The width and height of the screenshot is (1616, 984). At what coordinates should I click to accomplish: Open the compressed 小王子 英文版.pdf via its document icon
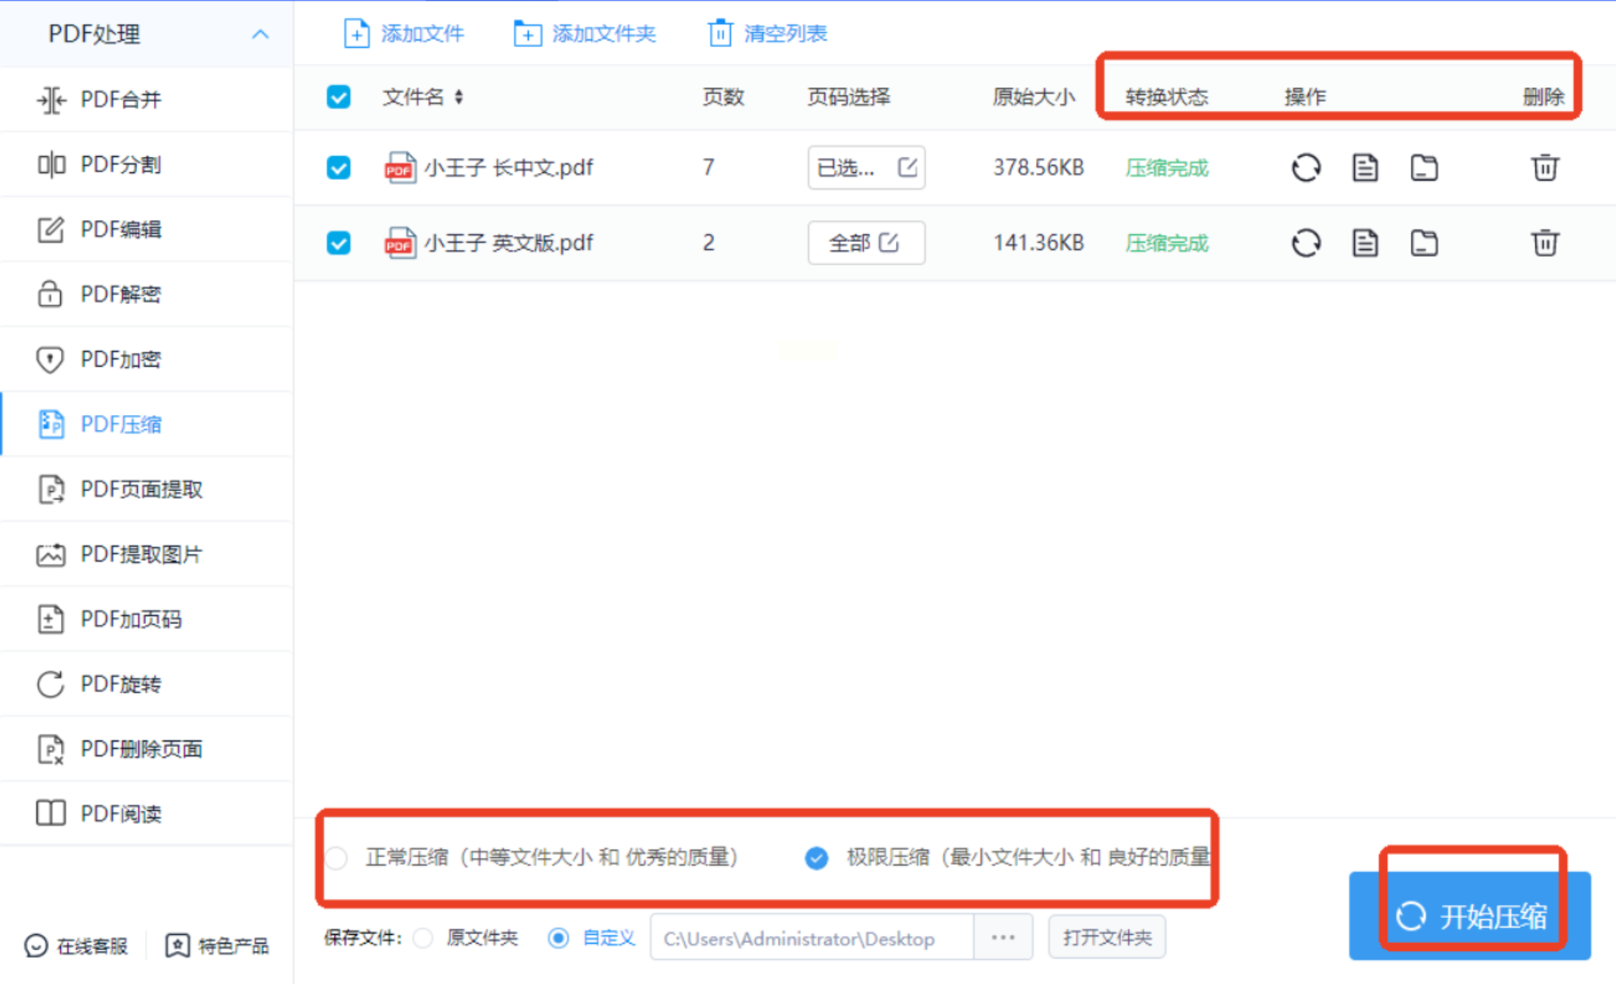(x=1365, y=243)
